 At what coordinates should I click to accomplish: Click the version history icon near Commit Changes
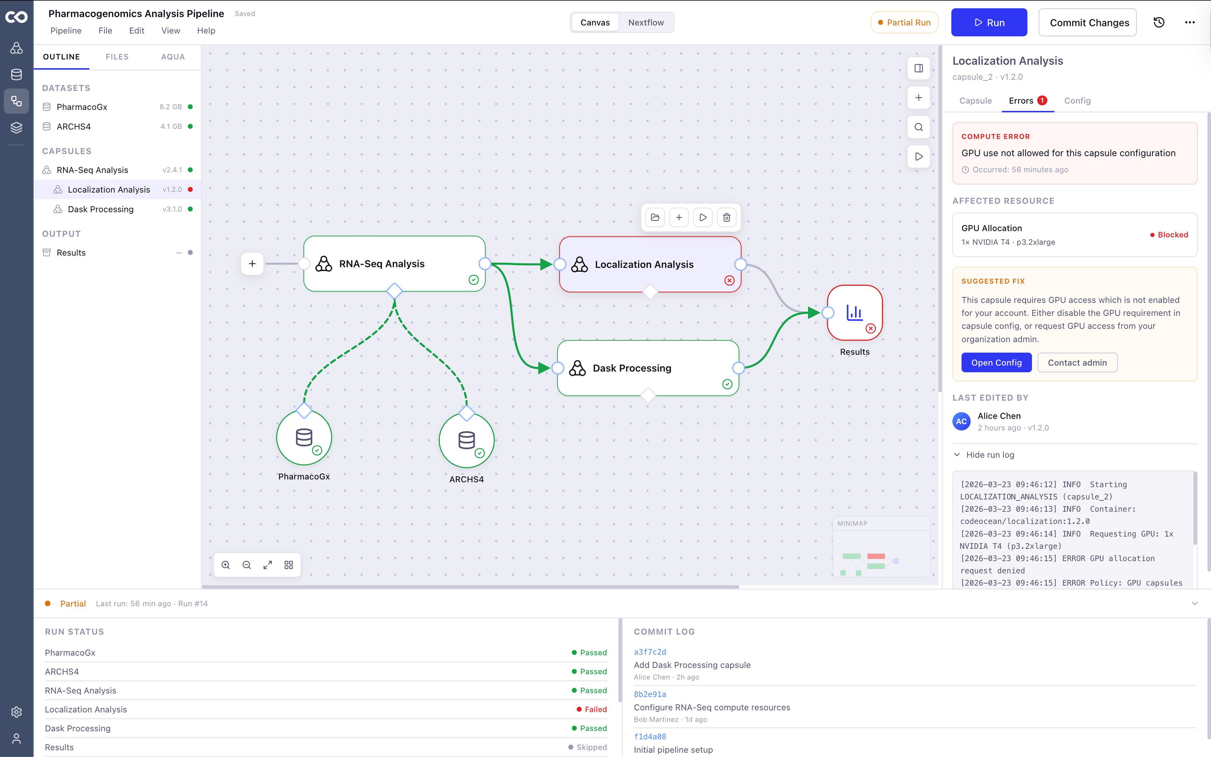coord(1159,22)
